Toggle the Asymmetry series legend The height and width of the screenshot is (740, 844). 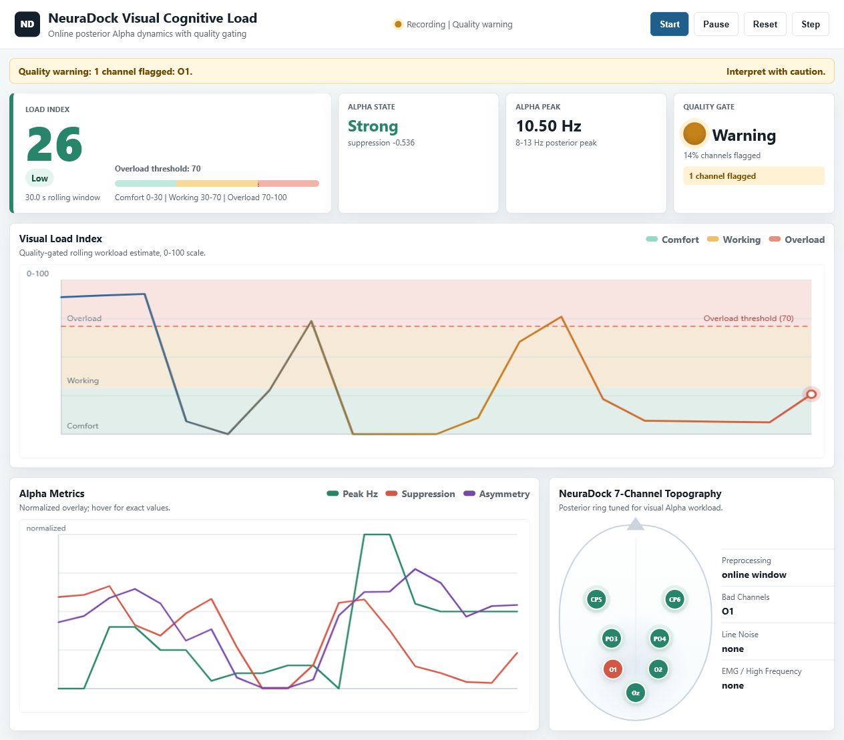497,494
